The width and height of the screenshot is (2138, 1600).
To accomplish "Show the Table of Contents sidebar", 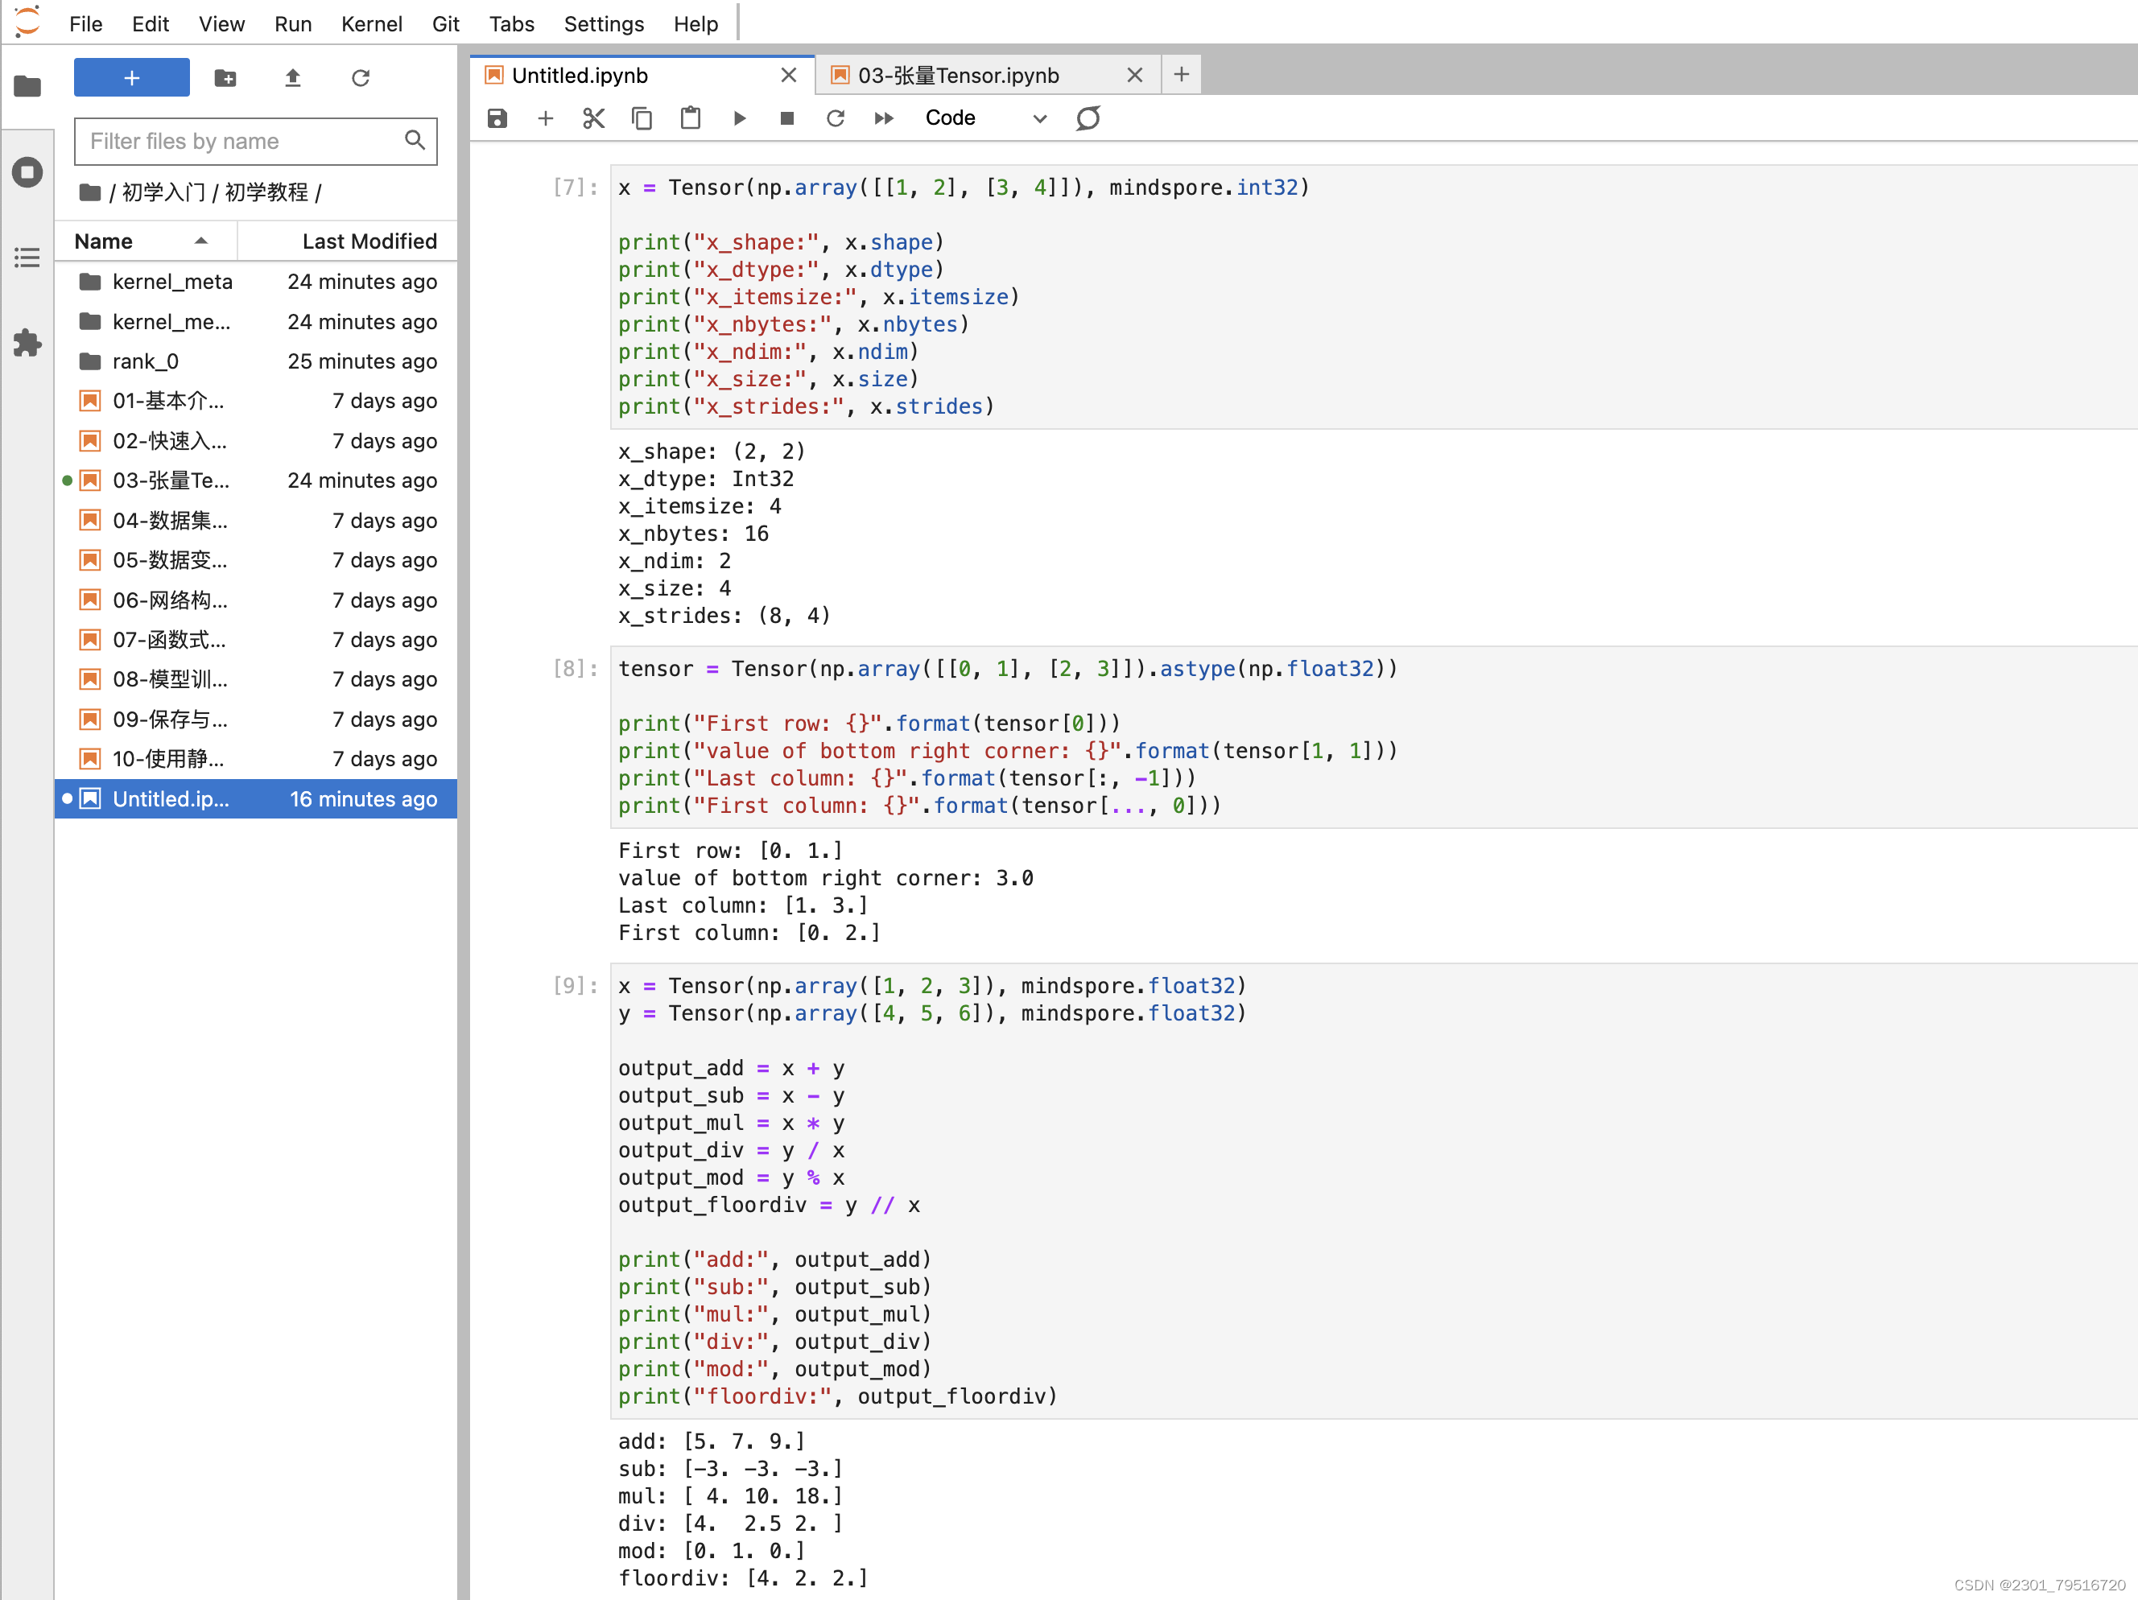I will tap(27, 257).
